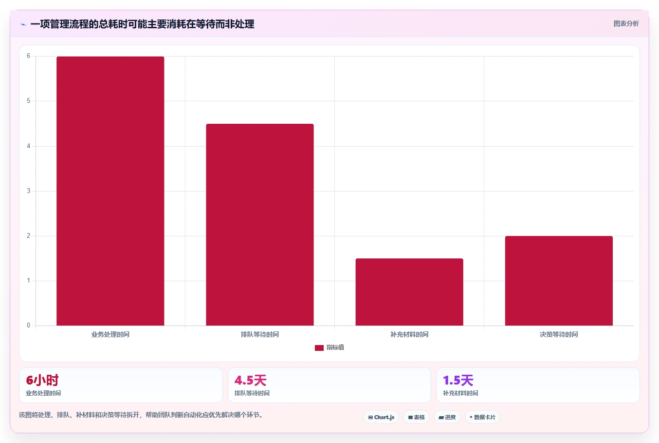This screenshot has width=659, height=443.
Task: Click the Chart.js tag
Action: tap(381, 417)
